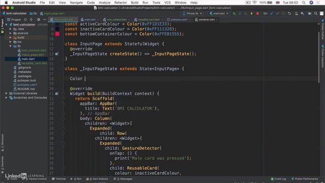Click the Search Everywhere magnifier in toolbar
This screenshot has width=325, height=183.
316,14
